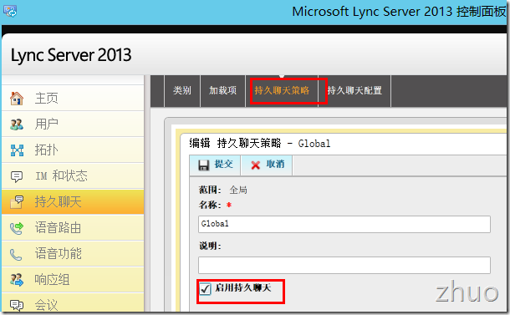Go to 响应组 section
This screenshot has width=510, height=315.
point(73,280)
